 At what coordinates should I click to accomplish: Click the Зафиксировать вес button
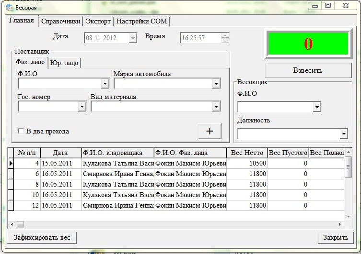[42, 238]
